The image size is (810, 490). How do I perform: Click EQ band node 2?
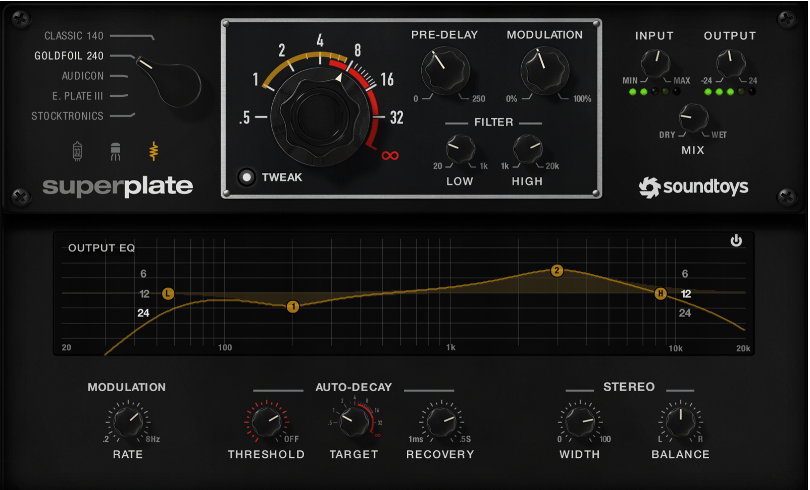557,271
